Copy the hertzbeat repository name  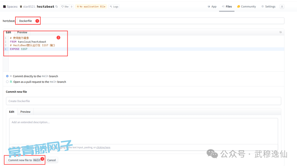point(57,7)
